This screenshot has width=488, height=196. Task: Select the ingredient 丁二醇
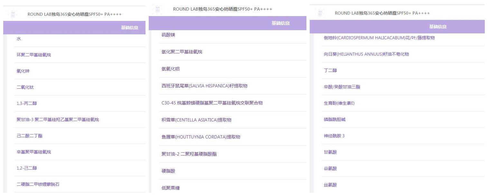330,71
